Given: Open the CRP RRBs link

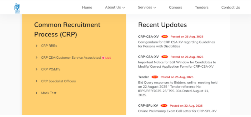Looking at the screenshot, I should point(49,46).
